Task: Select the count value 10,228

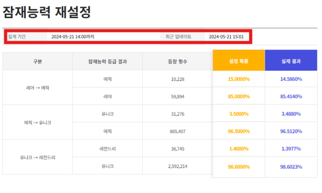Action: (x=178, y=79)
